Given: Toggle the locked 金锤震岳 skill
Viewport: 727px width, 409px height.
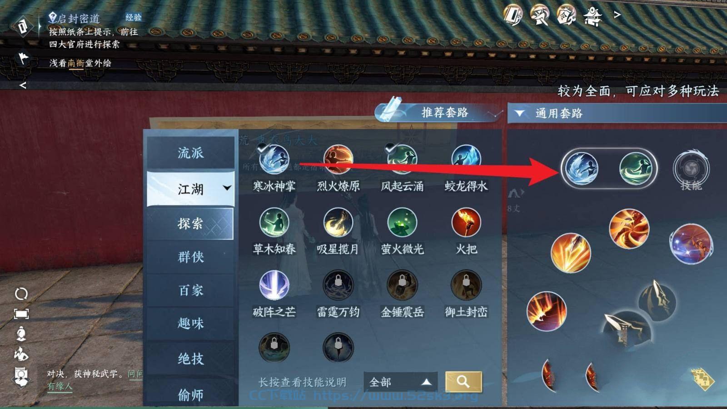Looking at the screenshot, I should (x=402, y=285).
